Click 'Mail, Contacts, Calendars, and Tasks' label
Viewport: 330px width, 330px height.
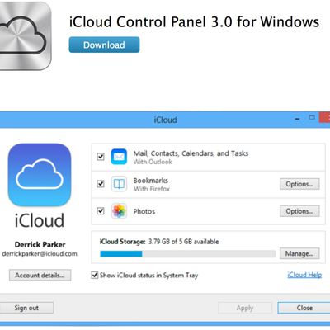[x=191, y=153]
